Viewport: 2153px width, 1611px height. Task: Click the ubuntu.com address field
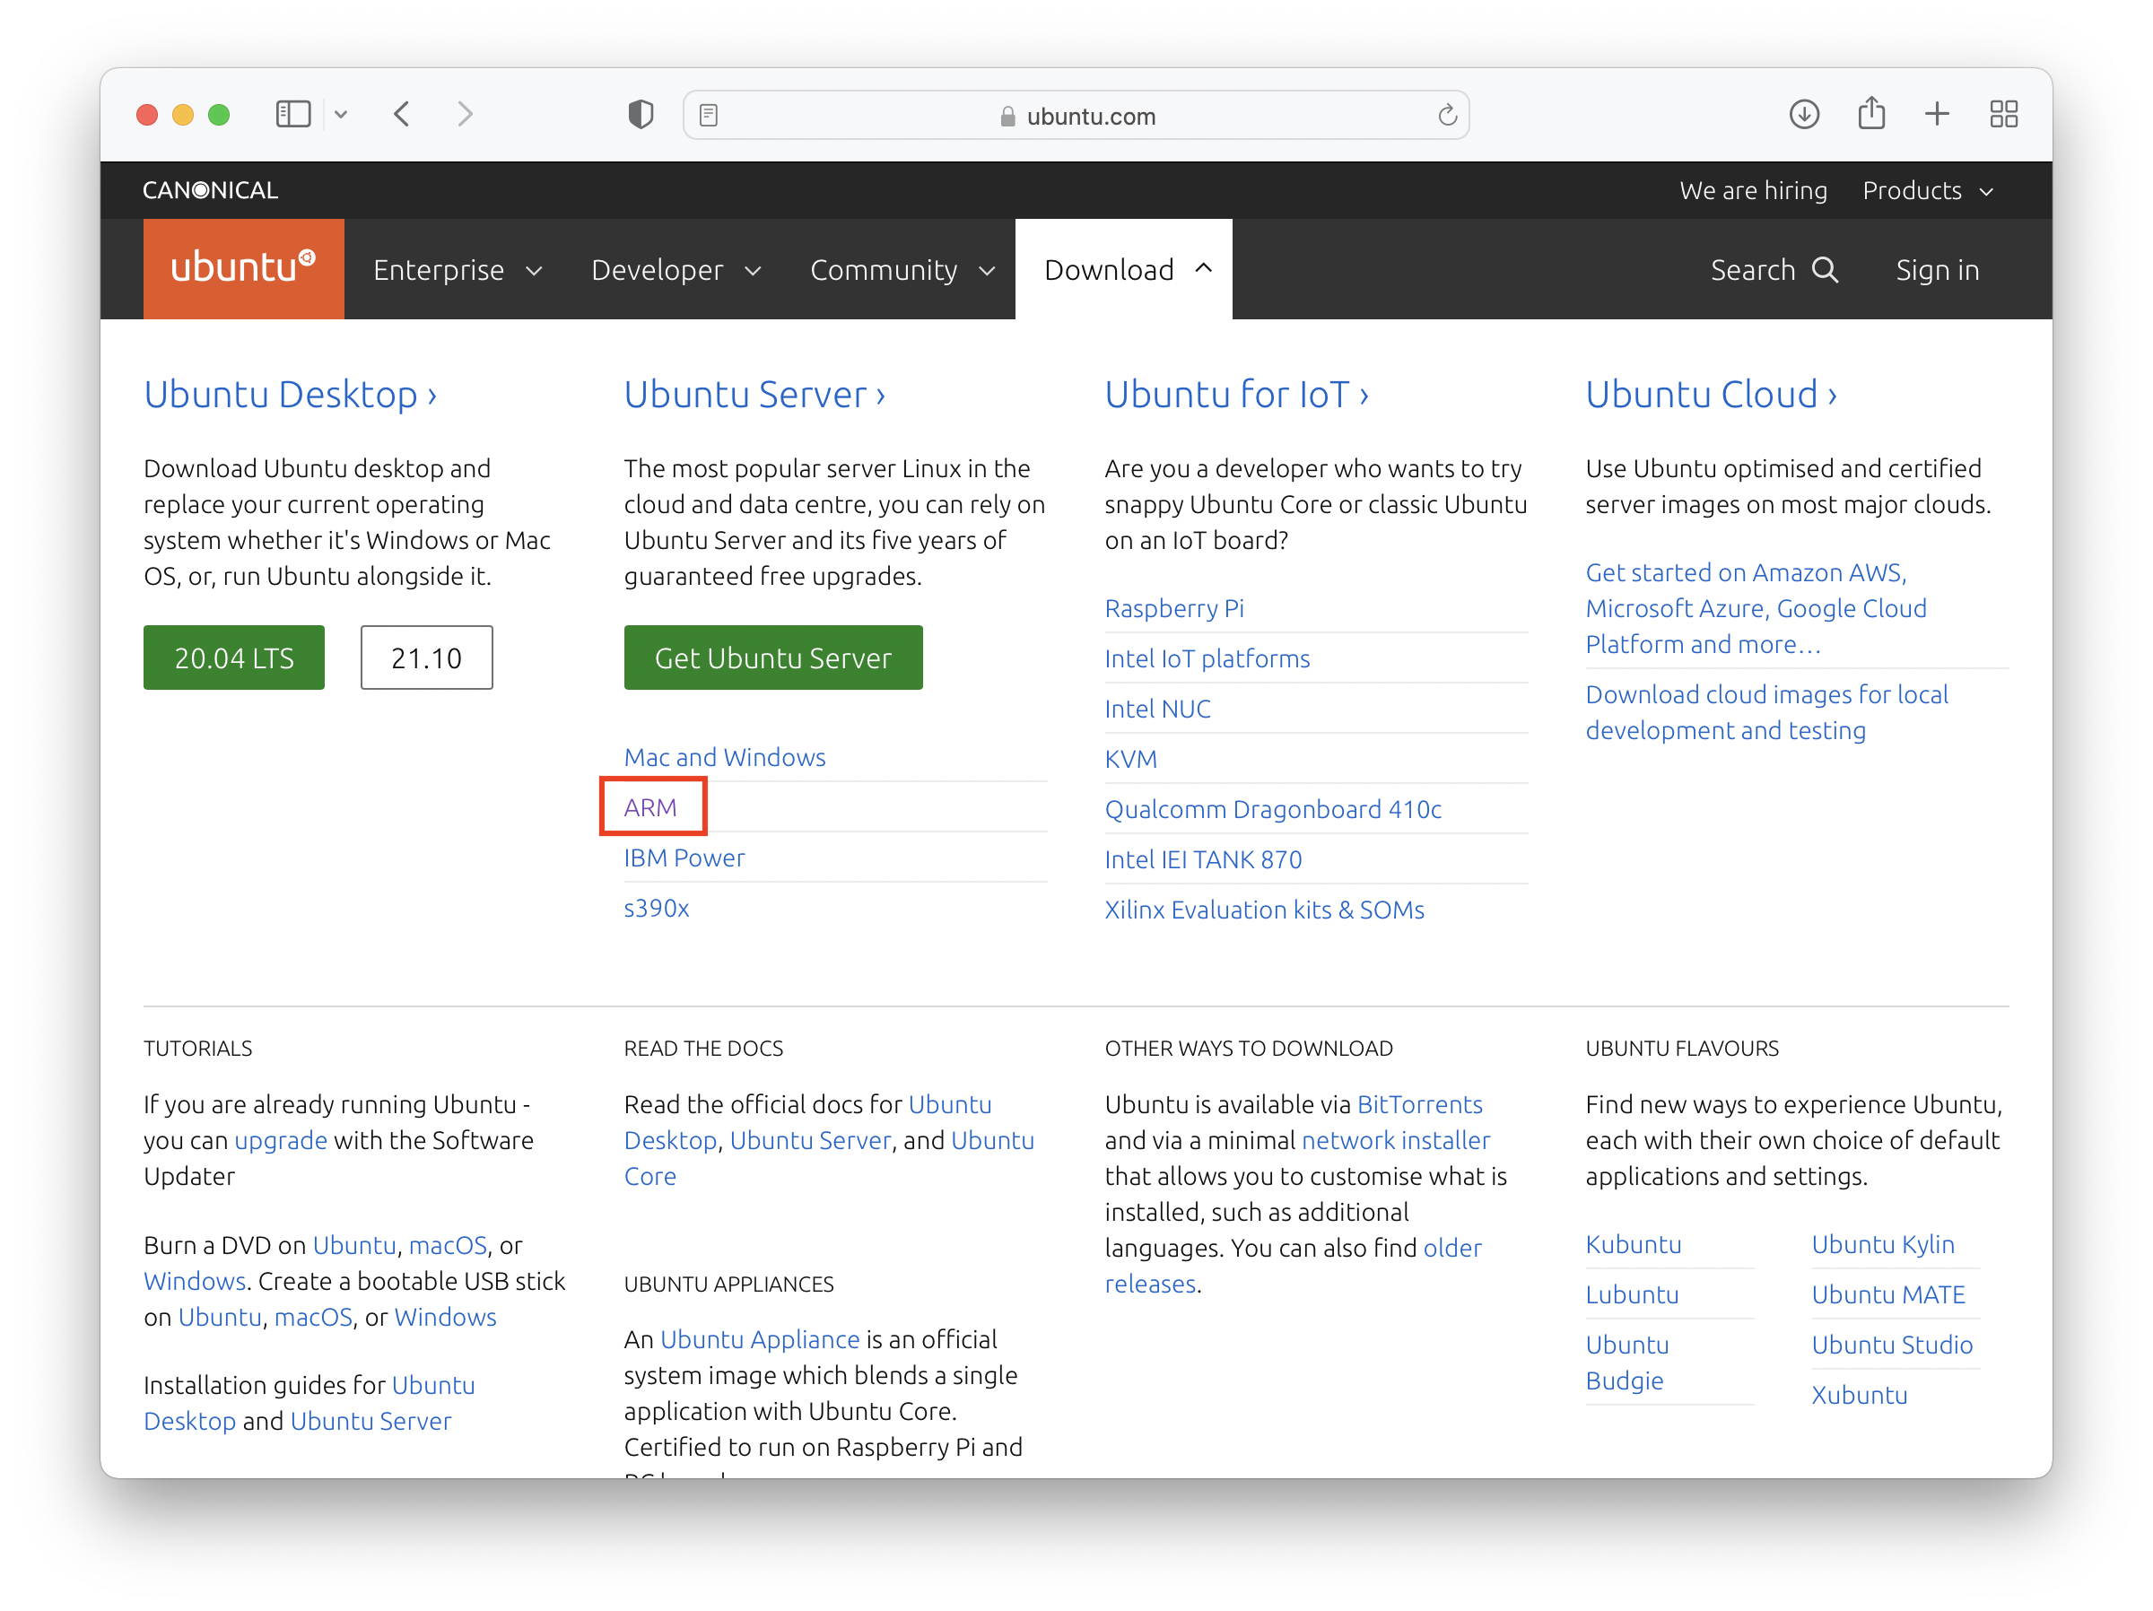(1090, 116)
